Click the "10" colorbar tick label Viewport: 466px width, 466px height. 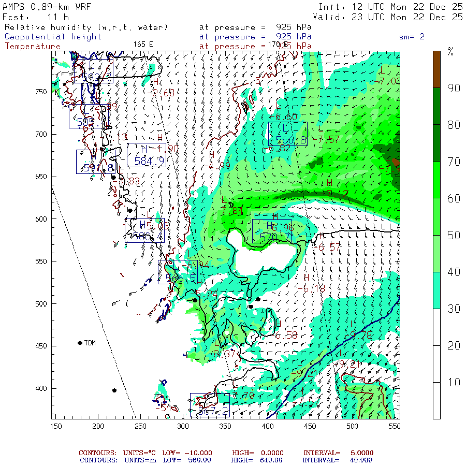coord(454,383)
